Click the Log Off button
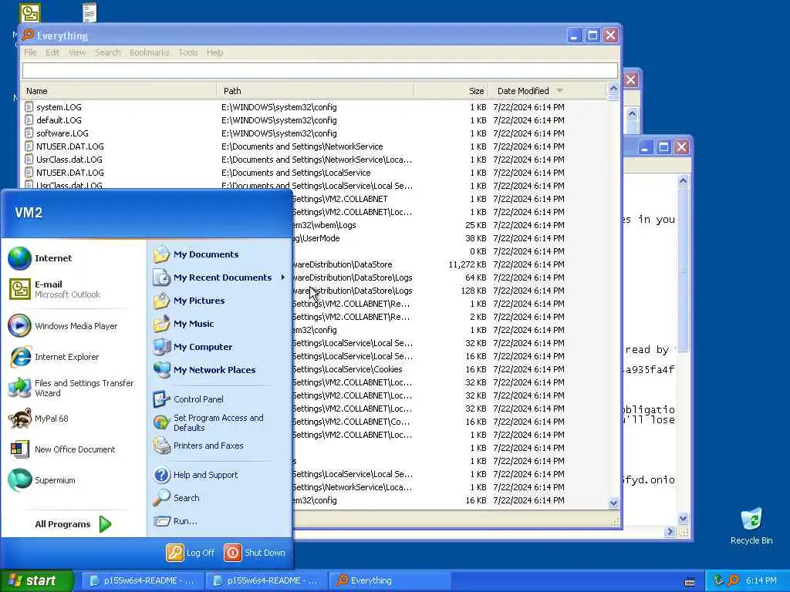The image size is (790, 592). pyautogui.click(x=191, y=553)
